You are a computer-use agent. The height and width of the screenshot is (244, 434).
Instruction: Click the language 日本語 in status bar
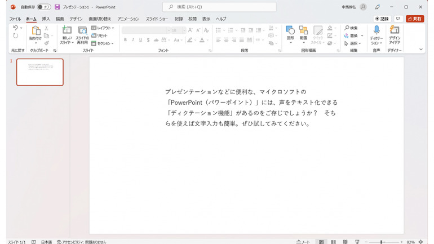46,242
